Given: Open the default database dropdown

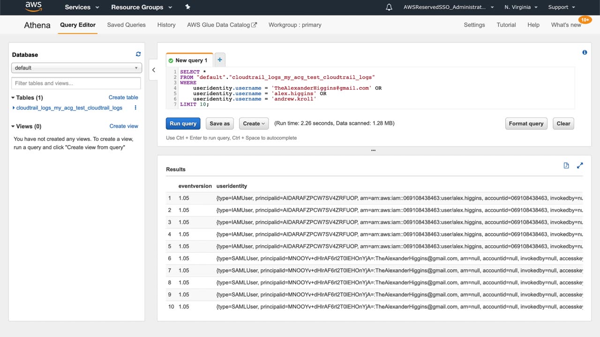Looking at the screenshot, I should (76, 68).
